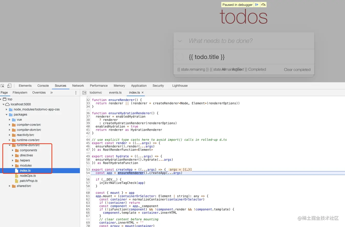Expand the components folder arrow
This screenshot has width=345, height=227.
click(13, 150)
